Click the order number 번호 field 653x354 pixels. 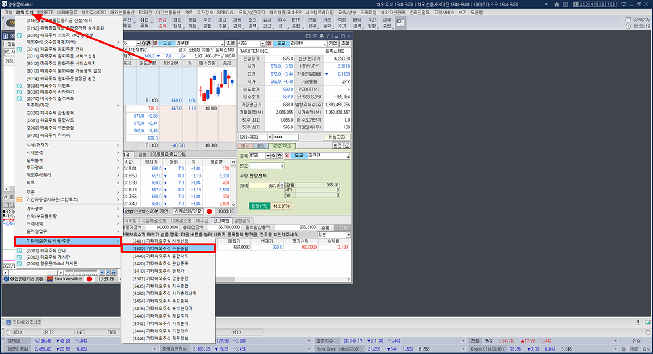point(266,166)
